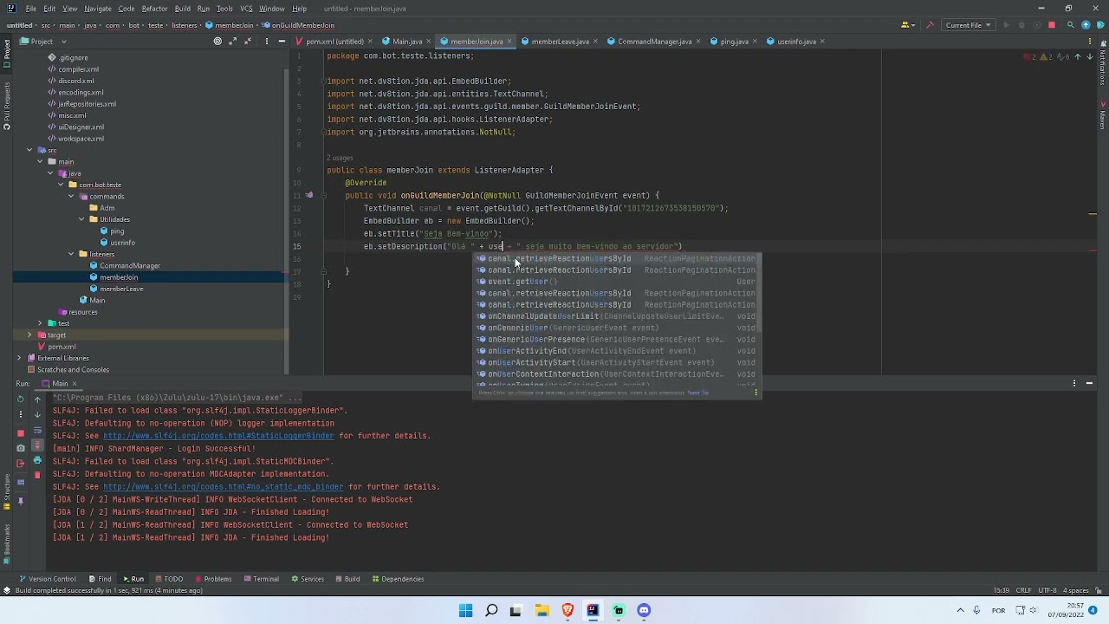Pin the Run tab with the pin icon
1109x624 pixels.
[x=21, y=500]
